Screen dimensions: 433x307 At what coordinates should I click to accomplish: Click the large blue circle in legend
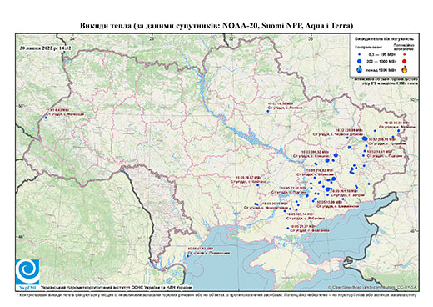[x=360, y=61]
